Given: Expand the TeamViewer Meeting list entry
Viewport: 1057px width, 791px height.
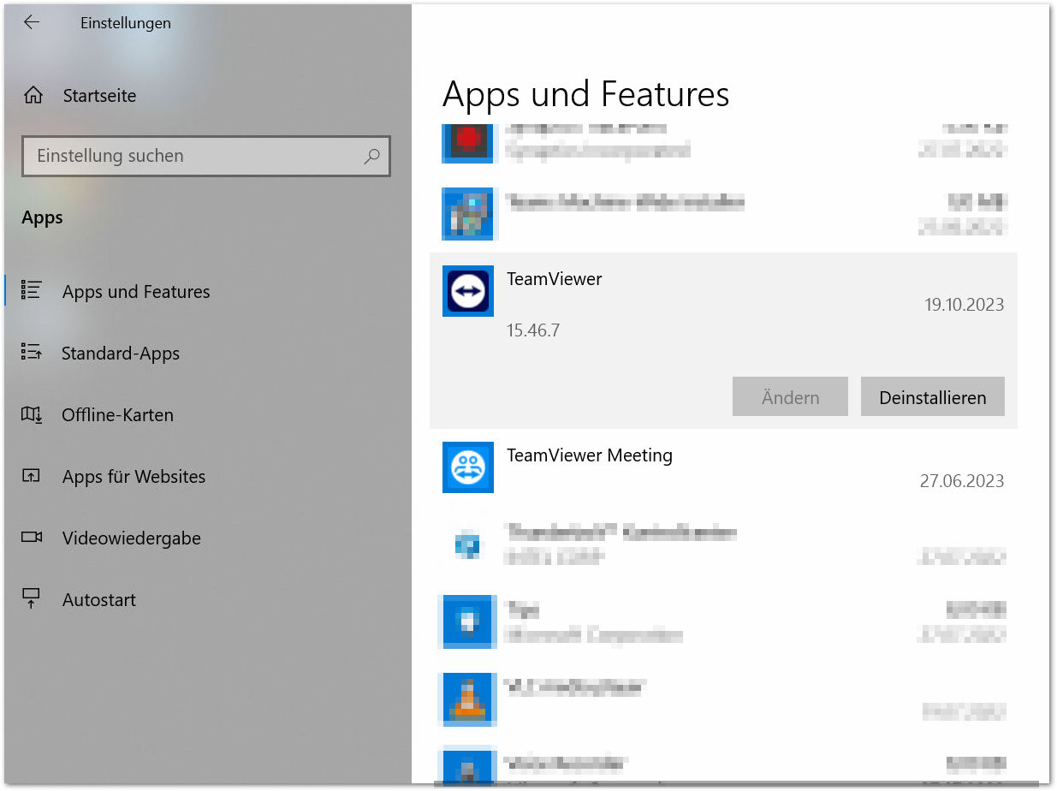Looking at the screenshot, I should pos(723,467).
